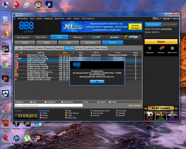Switch to the Поиск места tab
Screen dimensions: 186x149
pos(41,37)
